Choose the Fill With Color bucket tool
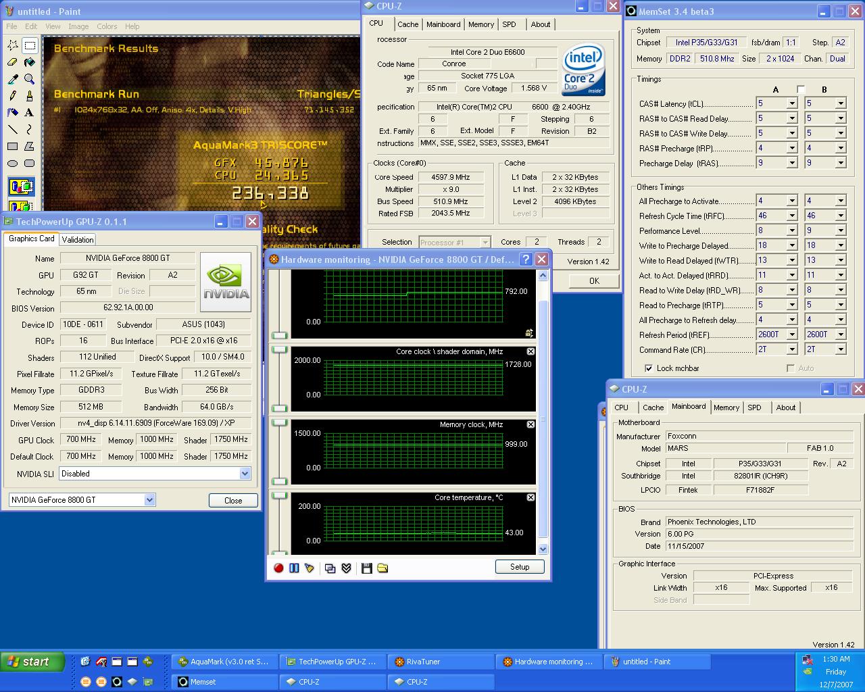Screen dimensions: 865x692 30,62
